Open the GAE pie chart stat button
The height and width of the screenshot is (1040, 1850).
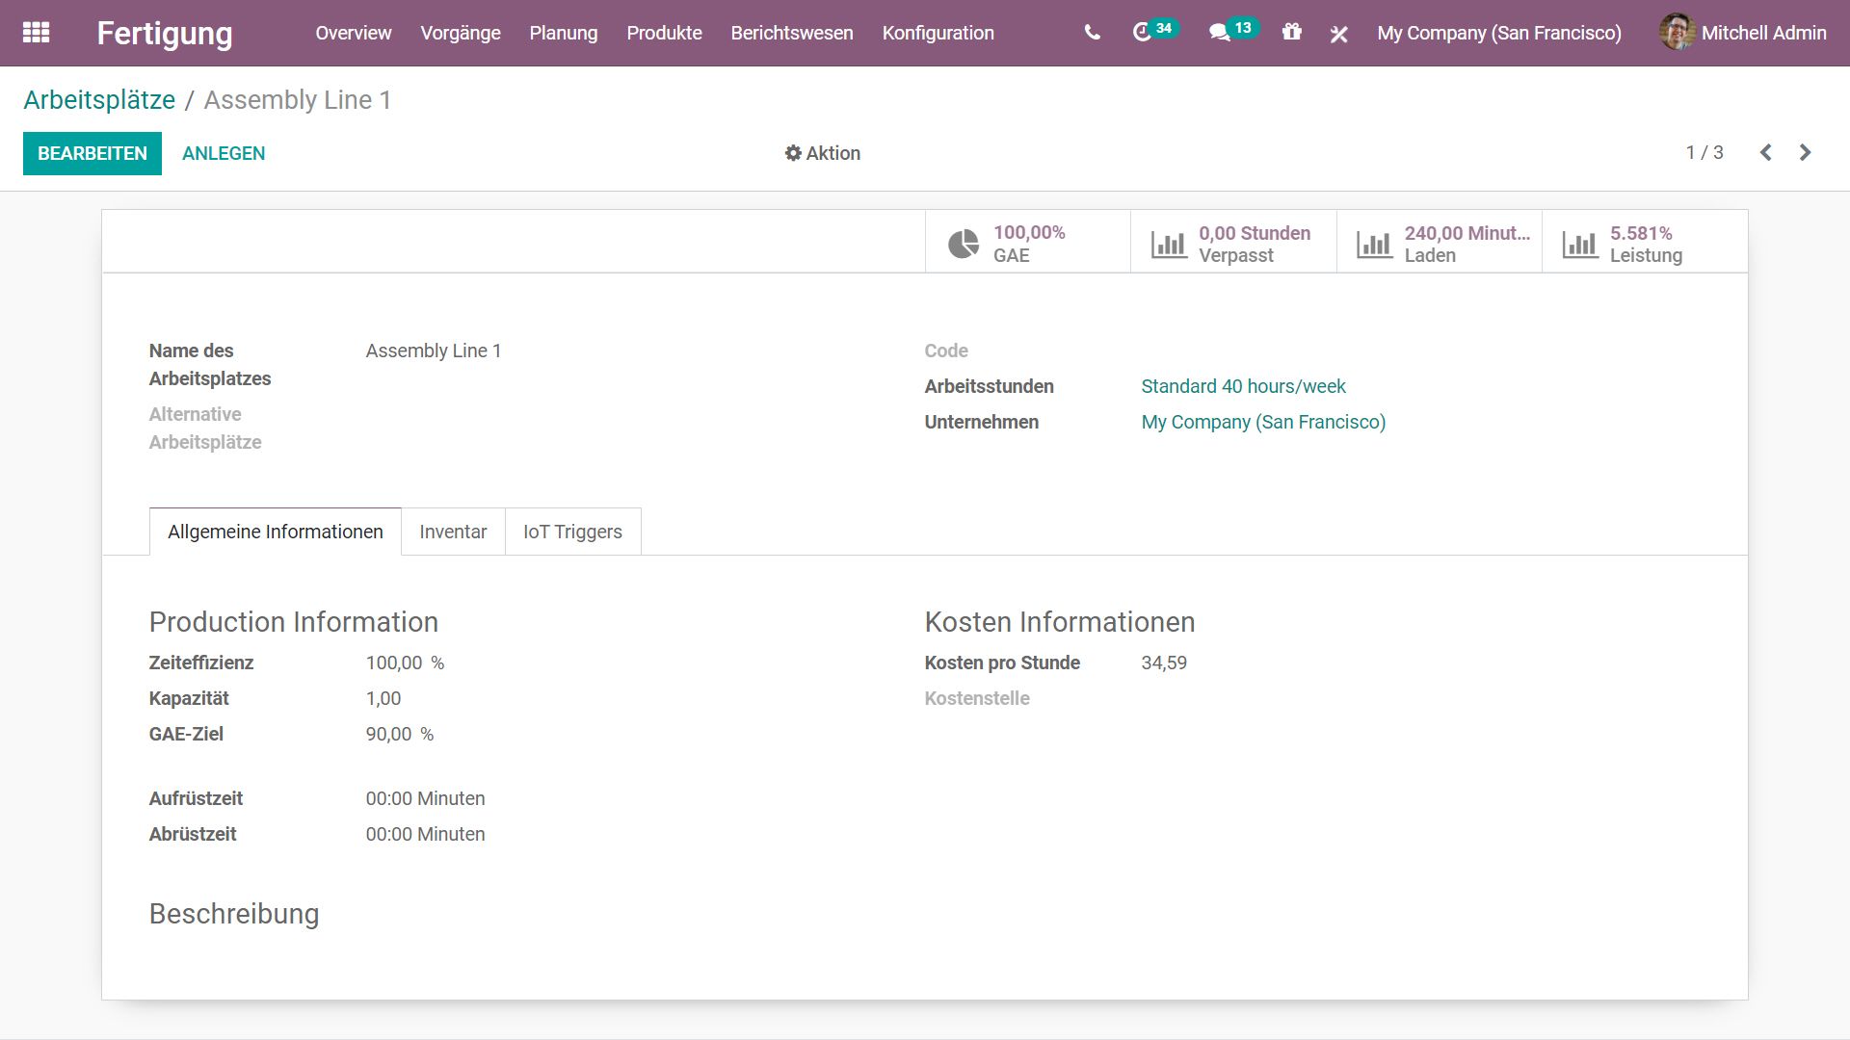point(1027,243)
